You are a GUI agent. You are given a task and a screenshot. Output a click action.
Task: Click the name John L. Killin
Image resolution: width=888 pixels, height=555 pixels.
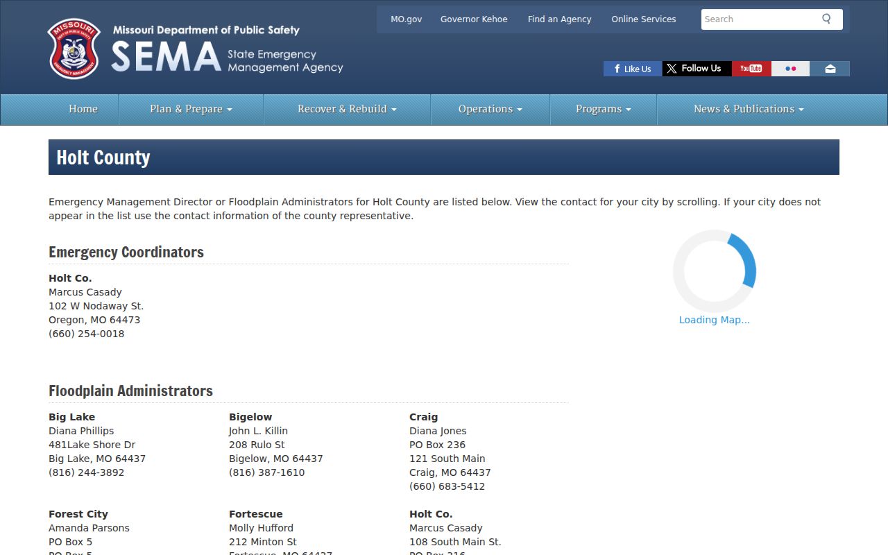[x=258, y=431]
